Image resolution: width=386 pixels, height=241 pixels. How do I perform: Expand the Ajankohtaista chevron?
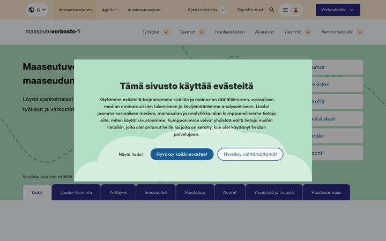pos(223,10)
